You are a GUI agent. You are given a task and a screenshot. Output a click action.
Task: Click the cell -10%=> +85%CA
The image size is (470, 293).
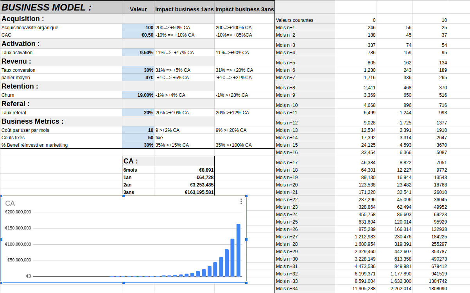coord(244,35)
